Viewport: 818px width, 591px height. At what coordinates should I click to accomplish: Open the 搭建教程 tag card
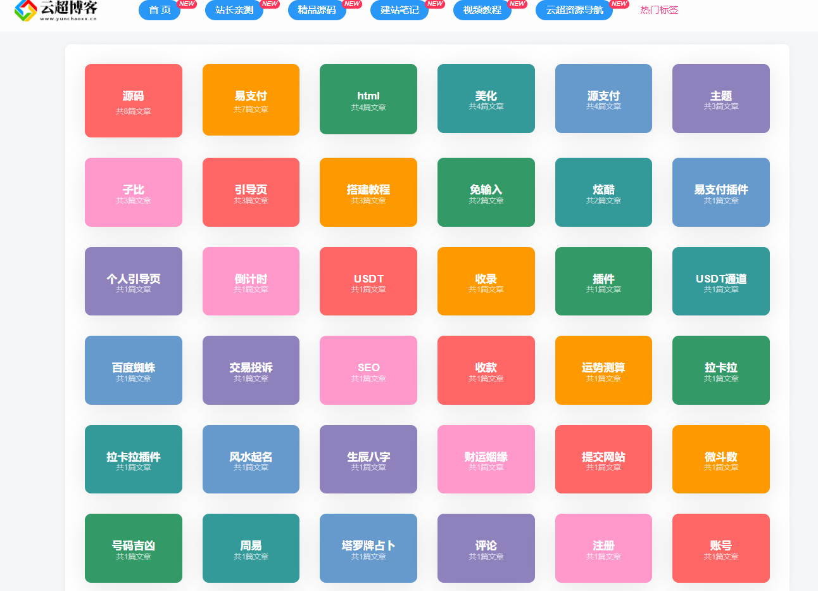tap(368, 192)
